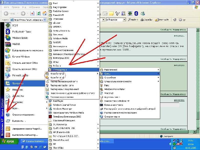Screen dimensions: 200x150
Task: Launch Синхронизация from the Стандартные menu
Action: click(130, 116)
